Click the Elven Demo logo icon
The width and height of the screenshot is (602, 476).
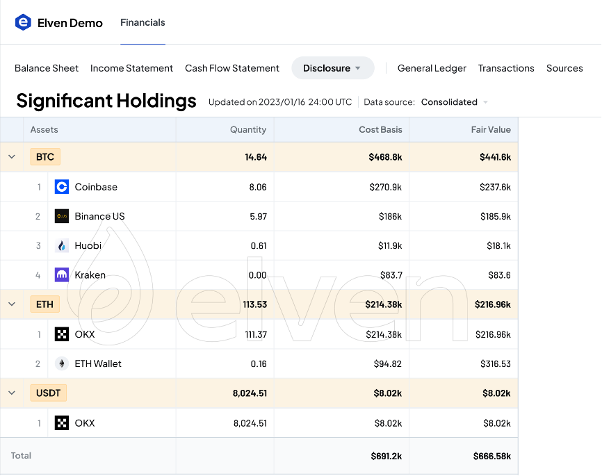(23, 23)
